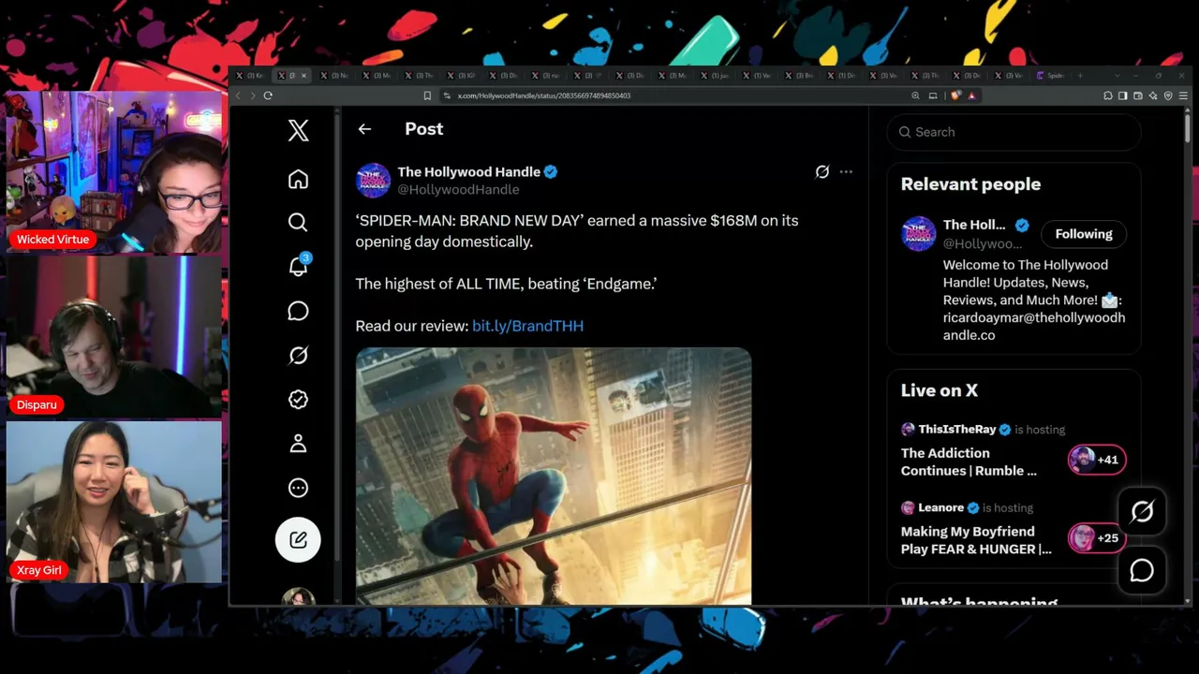Click the ricardoaymar email address text

tap(1034, 327)
